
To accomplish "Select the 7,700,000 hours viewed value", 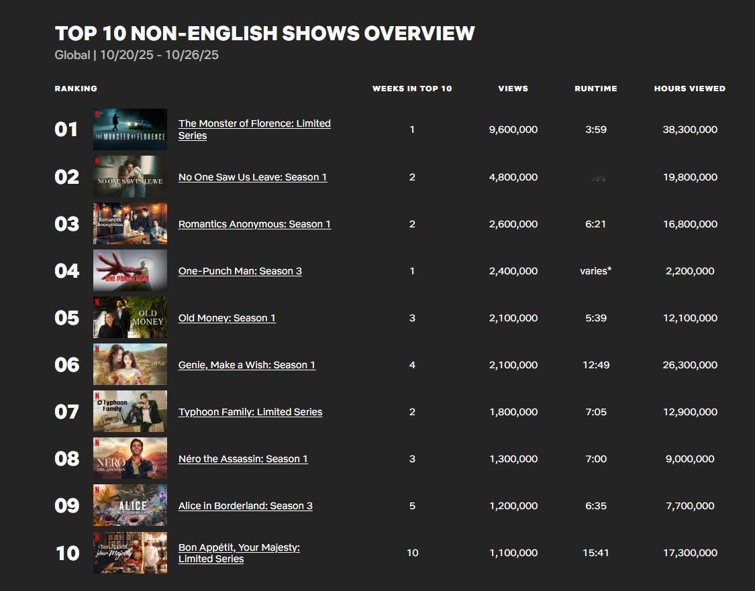I will click(690, 506).
